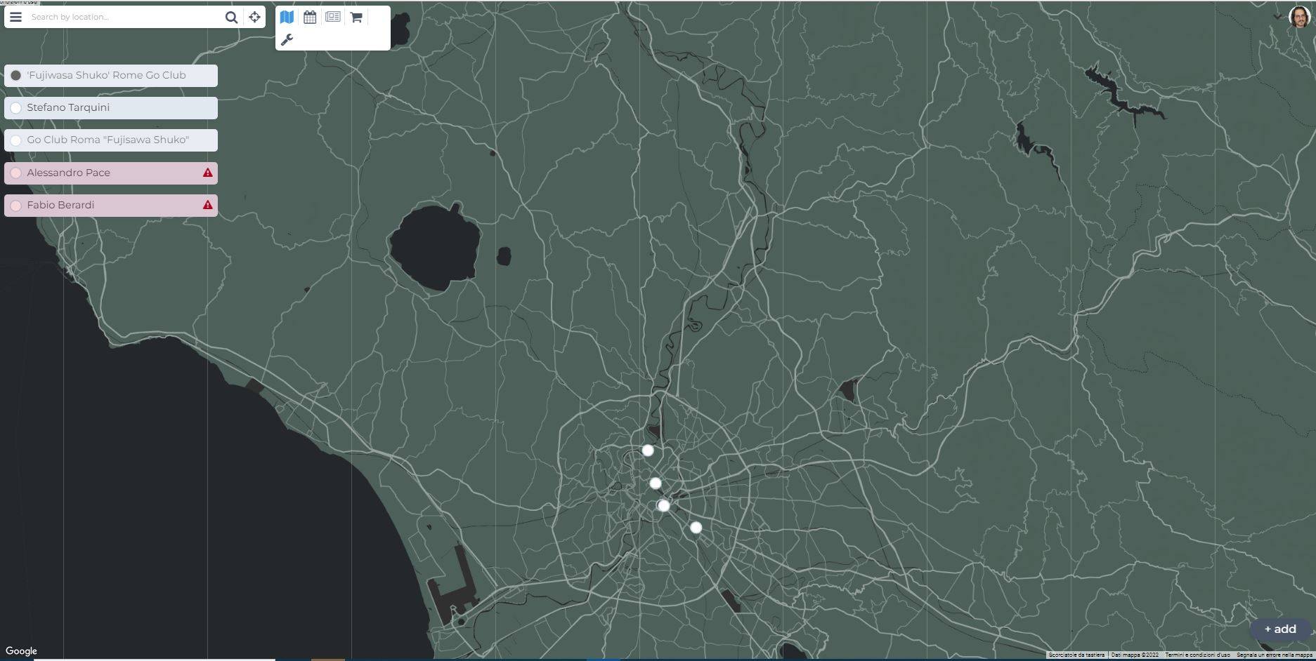Select the 'Fujiwasa Shuko' Rome Go Club radio button

tap(15, 75)
